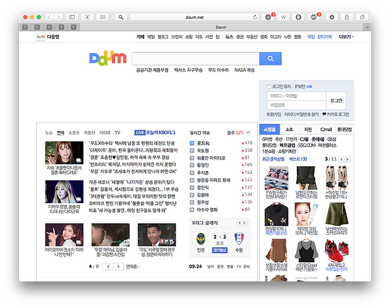The width and height of the screenshot is (390, 308).
Task: Click the 아이디 or 이메일 input field
Action: [x=296, y=96]
